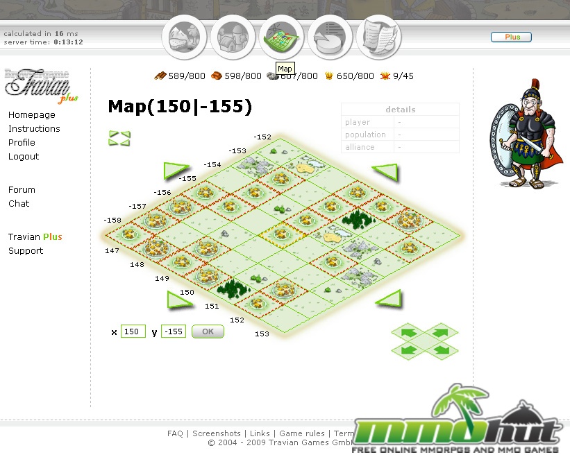This screenshot has width=570, height=457.
Task: Open the Game rules footer link
Action: tap(302, 433)
